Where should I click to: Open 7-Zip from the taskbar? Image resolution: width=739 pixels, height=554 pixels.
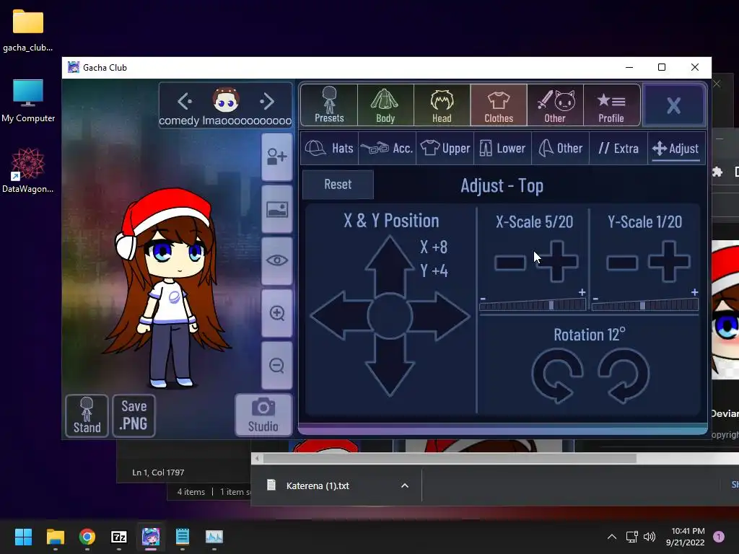tap(119, 537)
